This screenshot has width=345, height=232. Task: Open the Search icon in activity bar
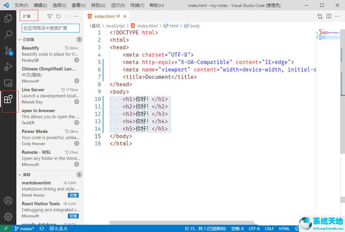pos(8,34)
